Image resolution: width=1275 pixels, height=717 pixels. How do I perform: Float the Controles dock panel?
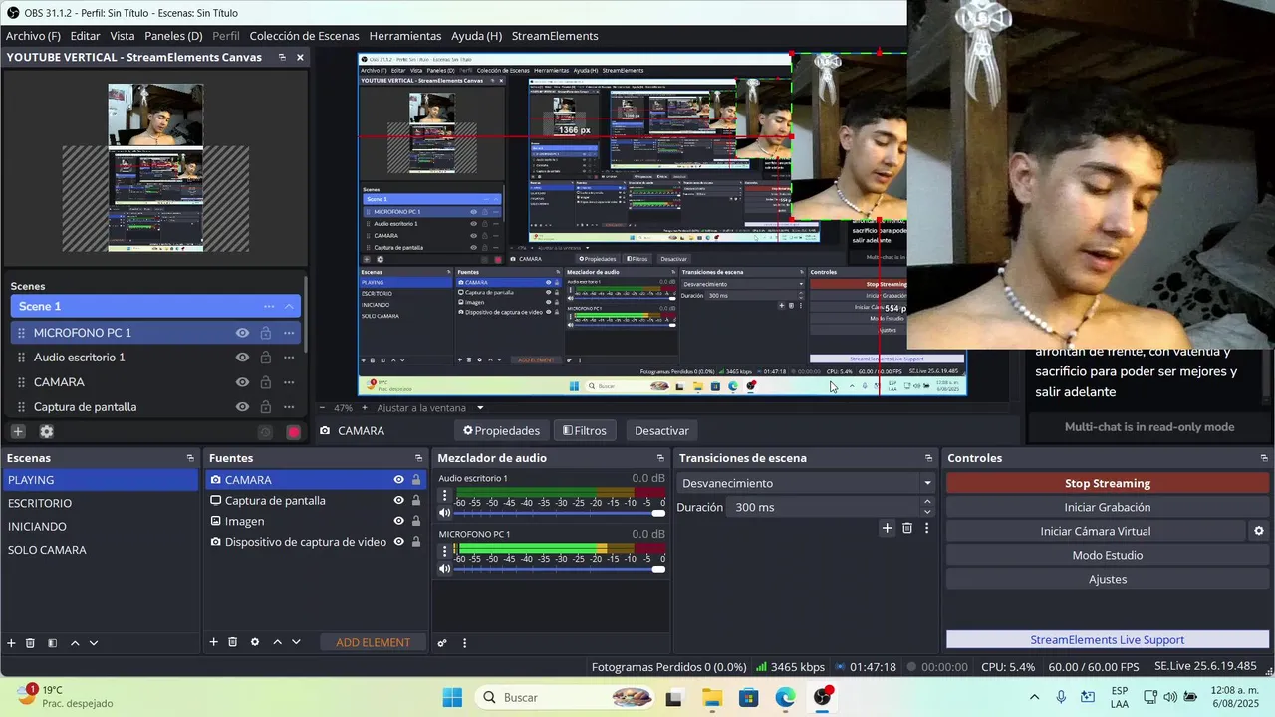pyautogui.click(x=1265, y=458)
